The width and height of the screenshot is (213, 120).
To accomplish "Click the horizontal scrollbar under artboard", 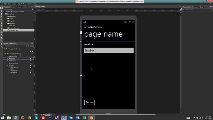I will [115, 115].
